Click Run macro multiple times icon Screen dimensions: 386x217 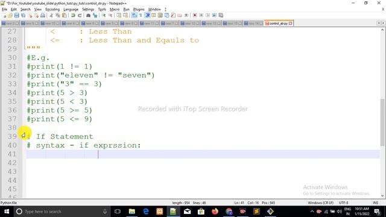click(215, 16)
